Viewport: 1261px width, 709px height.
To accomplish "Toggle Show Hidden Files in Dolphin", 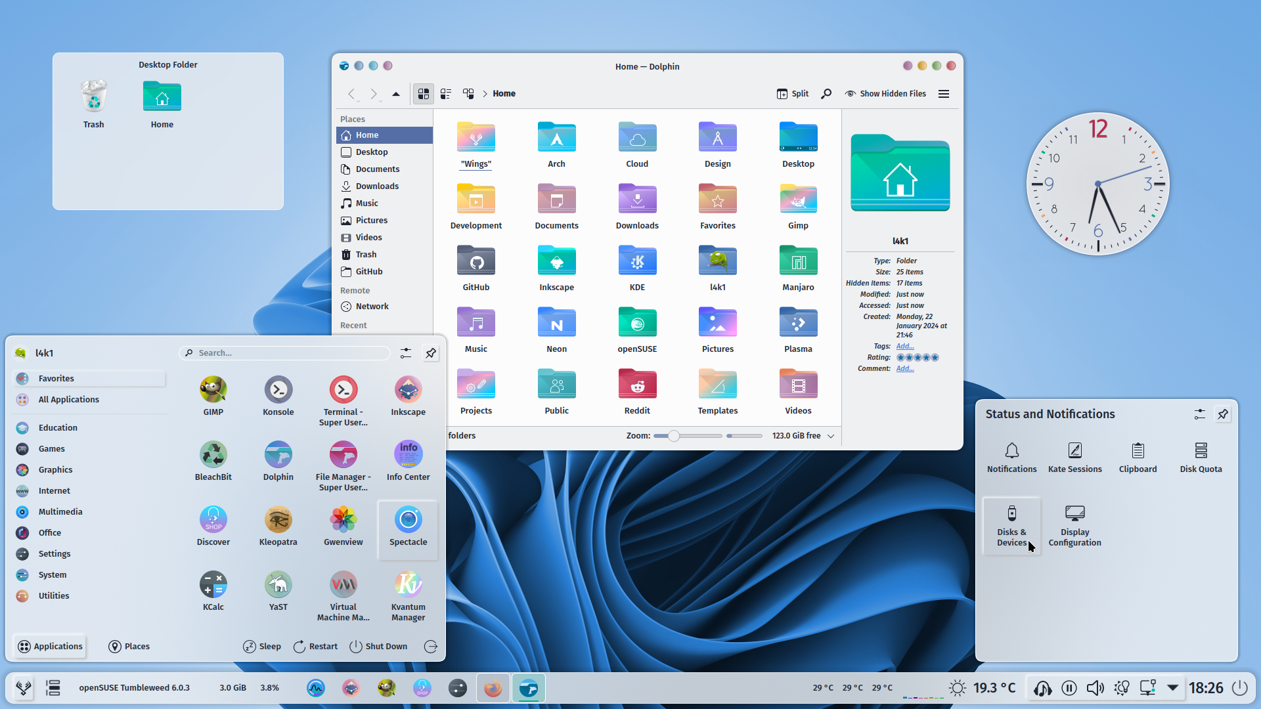I will coord(885,94).
